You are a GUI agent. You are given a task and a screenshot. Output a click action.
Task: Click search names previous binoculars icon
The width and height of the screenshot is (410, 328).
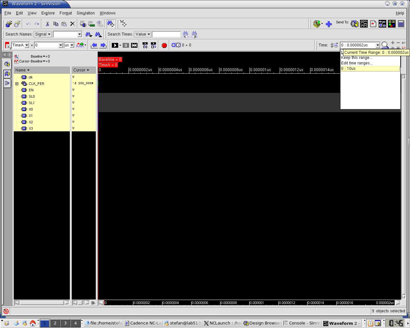98,34
